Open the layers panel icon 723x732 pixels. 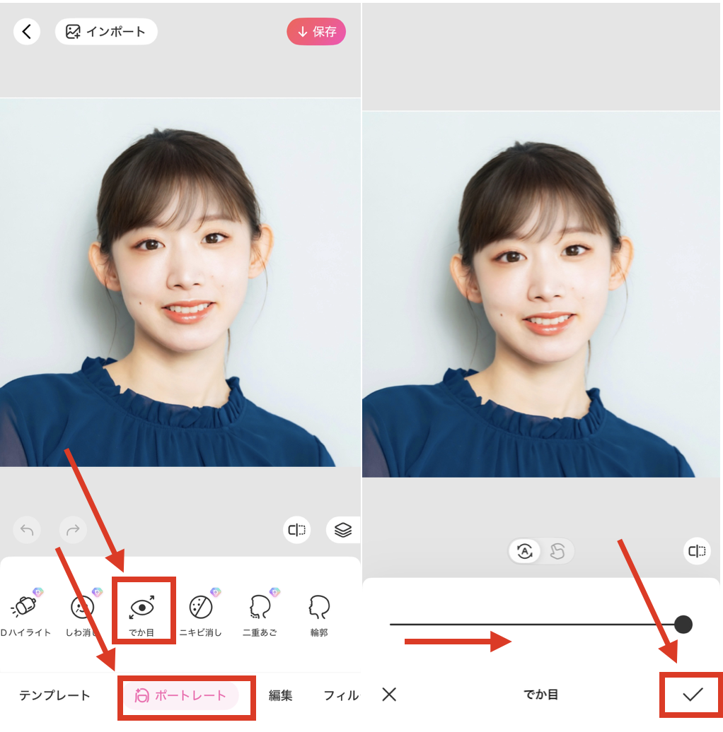pyautogui.click(x=342, y=530)
